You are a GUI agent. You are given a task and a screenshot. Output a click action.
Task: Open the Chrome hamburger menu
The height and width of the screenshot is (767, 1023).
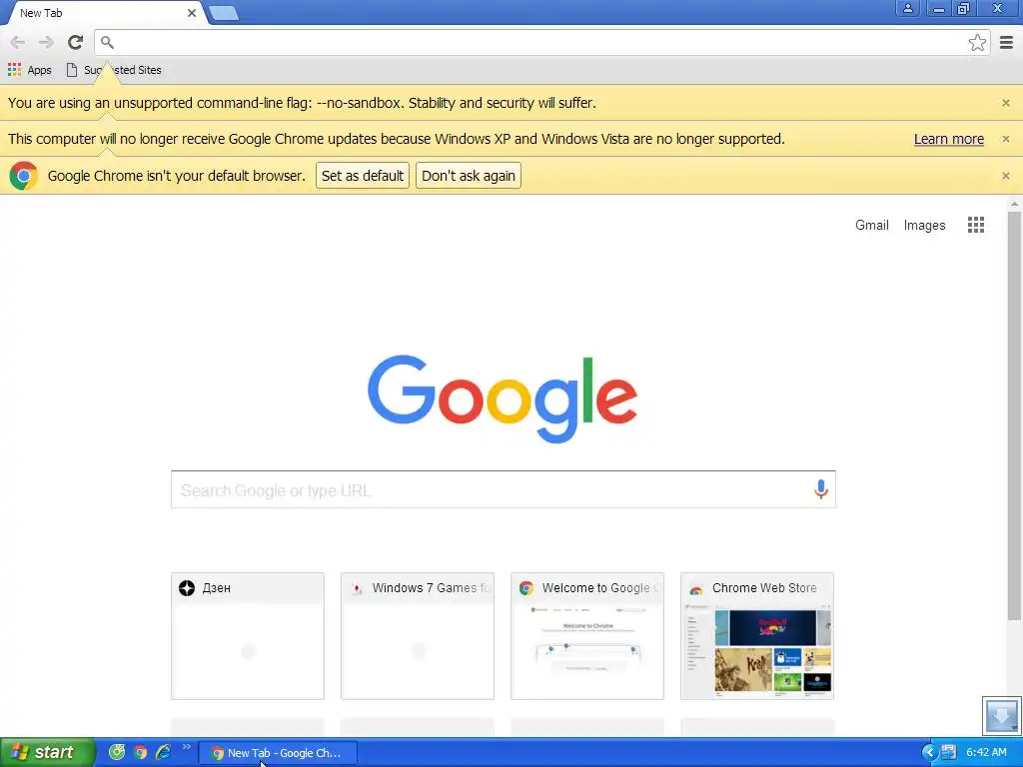pyautogui.click(x=1006, y=42)
